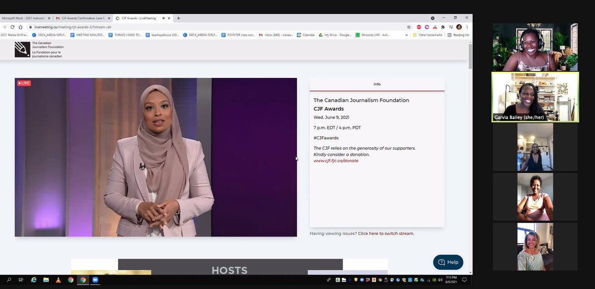Open the My Drive - Google bookmark

[335, 35]
